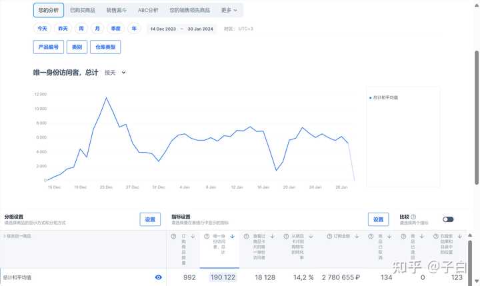Click help icon for 订购金额 column
The width and height of the screenshot is (480, 286).
(x=329, y=236)
